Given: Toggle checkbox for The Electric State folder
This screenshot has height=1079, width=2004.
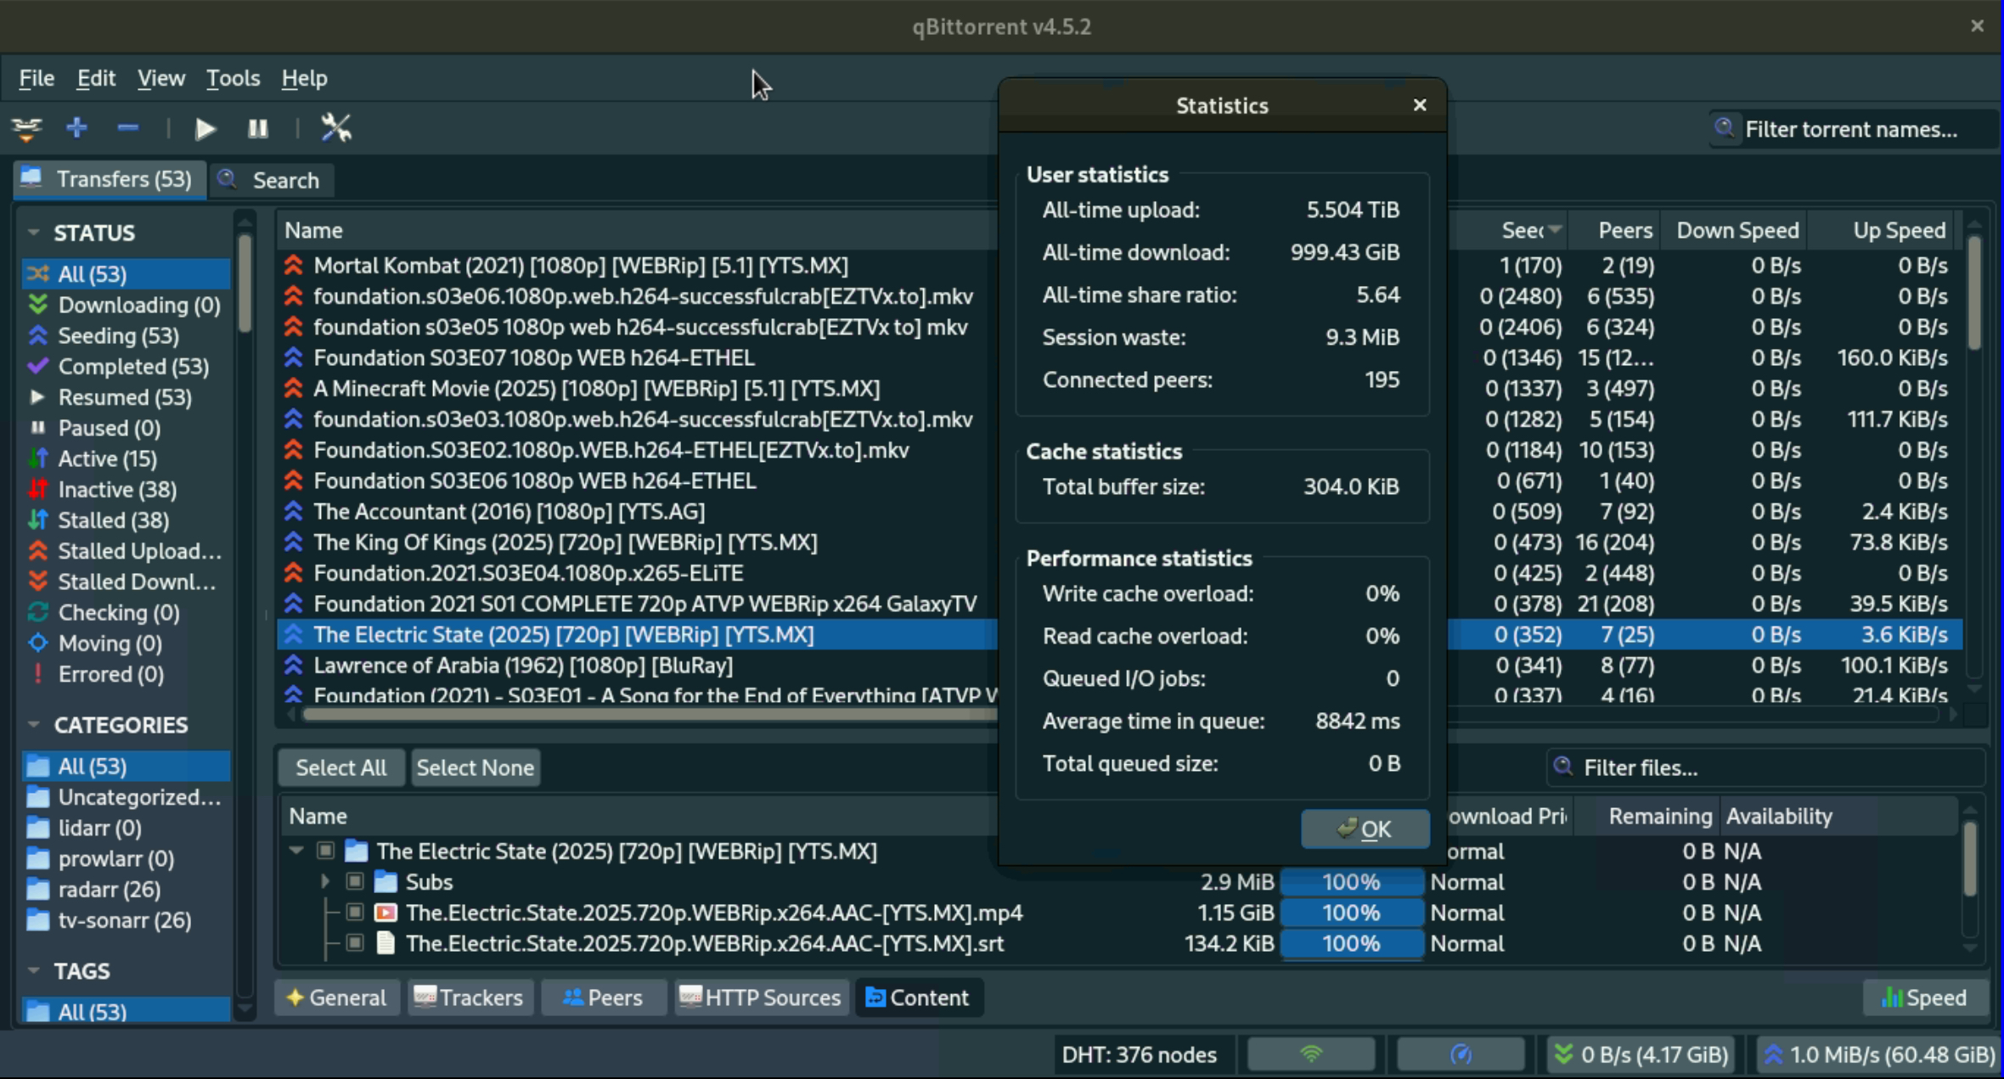Looking at the screenshot, I should tap(325, 851).
